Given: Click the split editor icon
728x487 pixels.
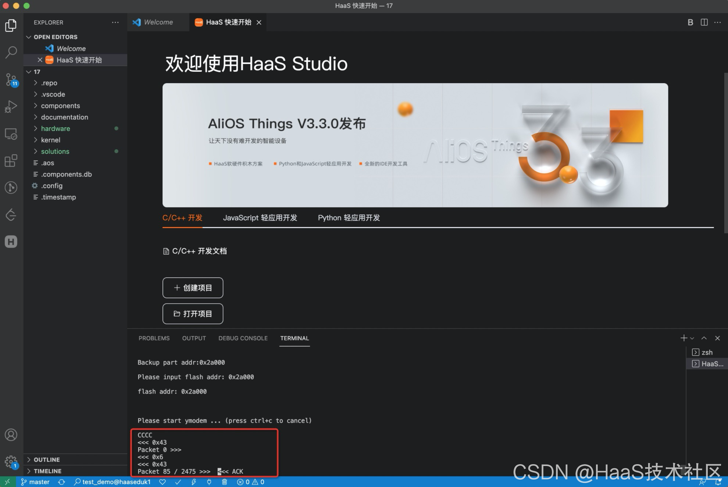Looking at the screenshot, I should click(704, 22).
